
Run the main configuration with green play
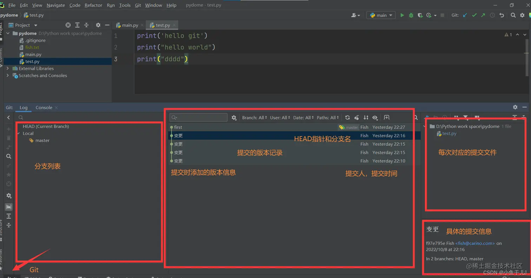coord(402,15)
